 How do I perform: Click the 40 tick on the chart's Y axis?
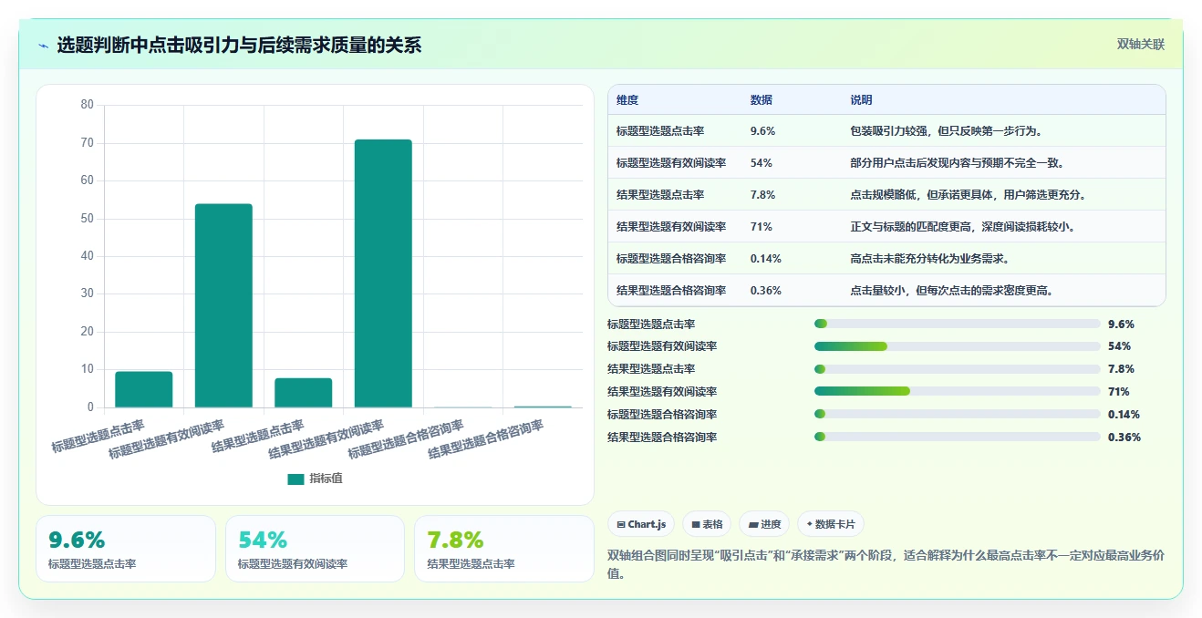tap(88, 256)
